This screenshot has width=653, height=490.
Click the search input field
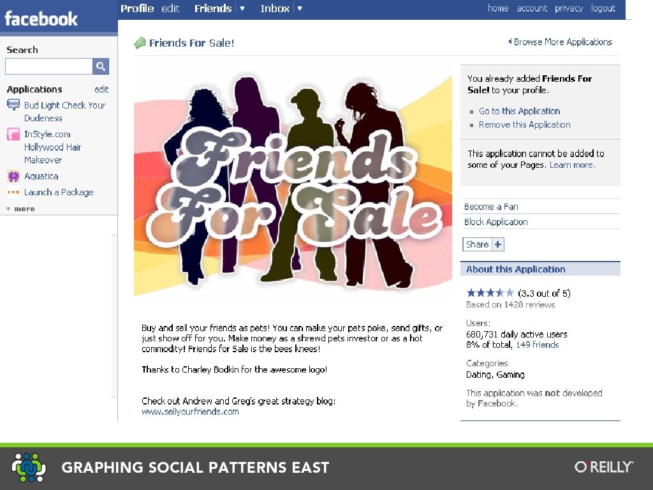click(48, 66)
